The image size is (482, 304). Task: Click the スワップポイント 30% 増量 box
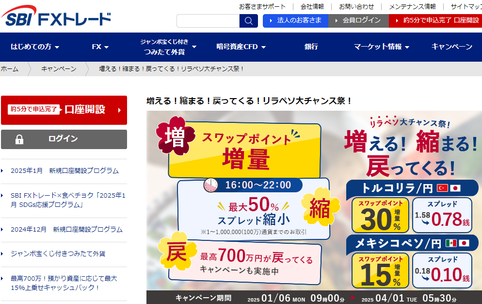pos(380,215)
